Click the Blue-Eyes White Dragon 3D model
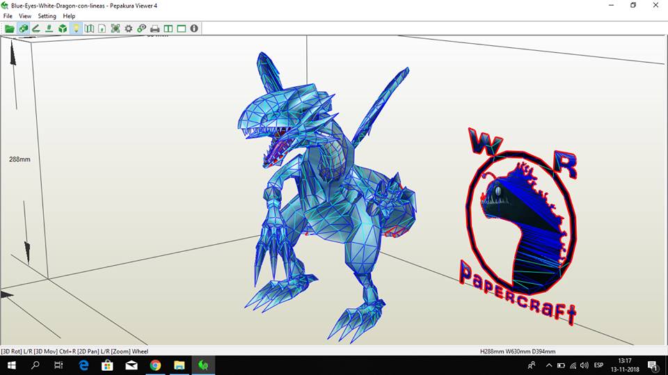The height and width of the screenshot is (375, 668). pyautogui.click(x=328, y=196)
